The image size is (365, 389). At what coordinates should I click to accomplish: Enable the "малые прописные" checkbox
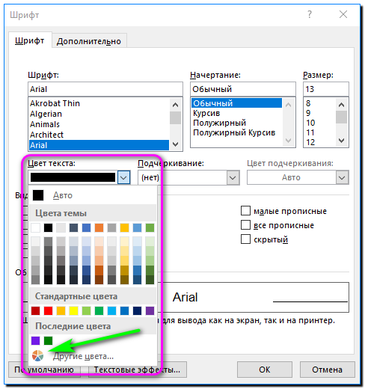coord(245,210)
